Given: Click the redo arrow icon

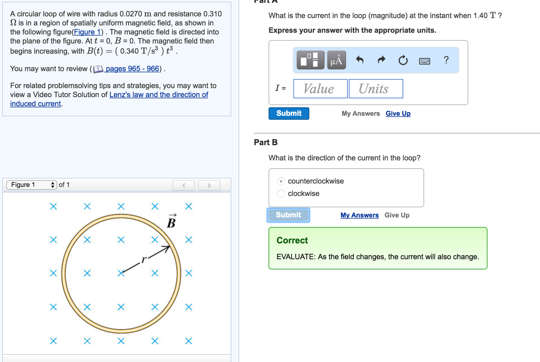Looking at the screenshot, I should click(x=381, y=60).
